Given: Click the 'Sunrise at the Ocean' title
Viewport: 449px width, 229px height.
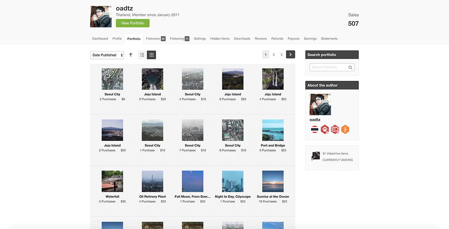Looking at the screenshot, I should coord(273,197).
